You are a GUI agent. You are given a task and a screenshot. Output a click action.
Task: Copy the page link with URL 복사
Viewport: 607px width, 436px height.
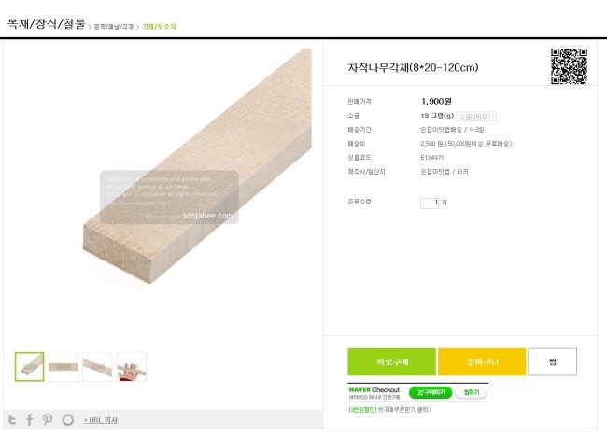(x=101, y=420)
